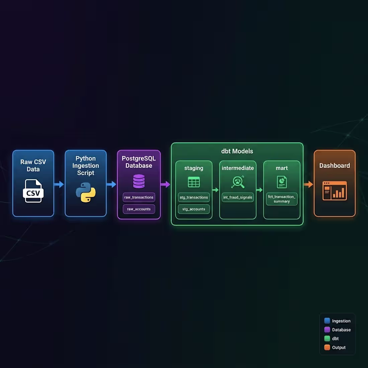368x368 pixels.
Task: Select the stg_transactions model chip
Action: tap(194, 197)
